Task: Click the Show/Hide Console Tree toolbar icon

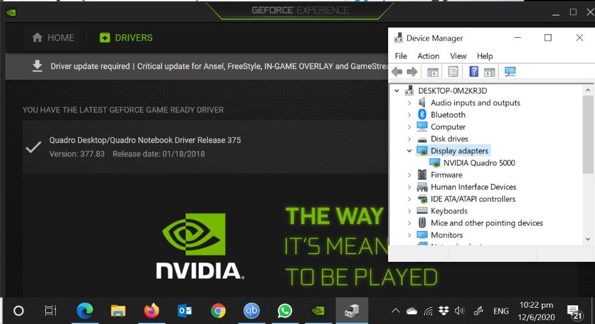Action: click(x=432, y=72)
